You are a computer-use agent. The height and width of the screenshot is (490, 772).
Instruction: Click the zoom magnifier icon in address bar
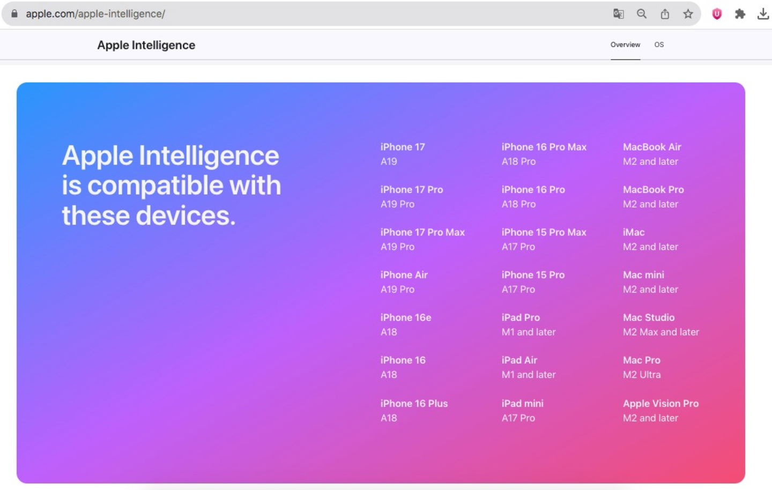(641, 14)
